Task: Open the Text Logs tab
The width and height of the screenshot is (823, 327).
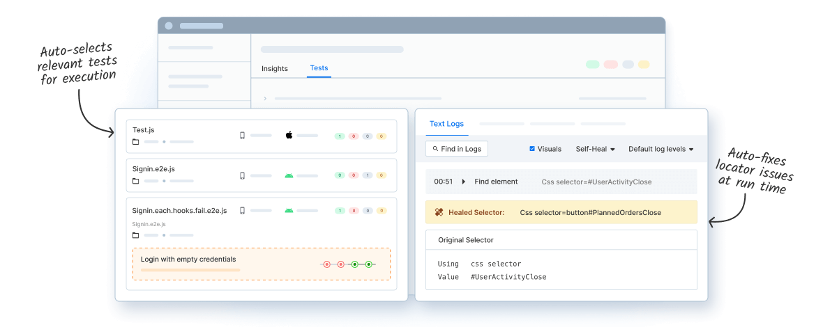Action: coord(446,124)
